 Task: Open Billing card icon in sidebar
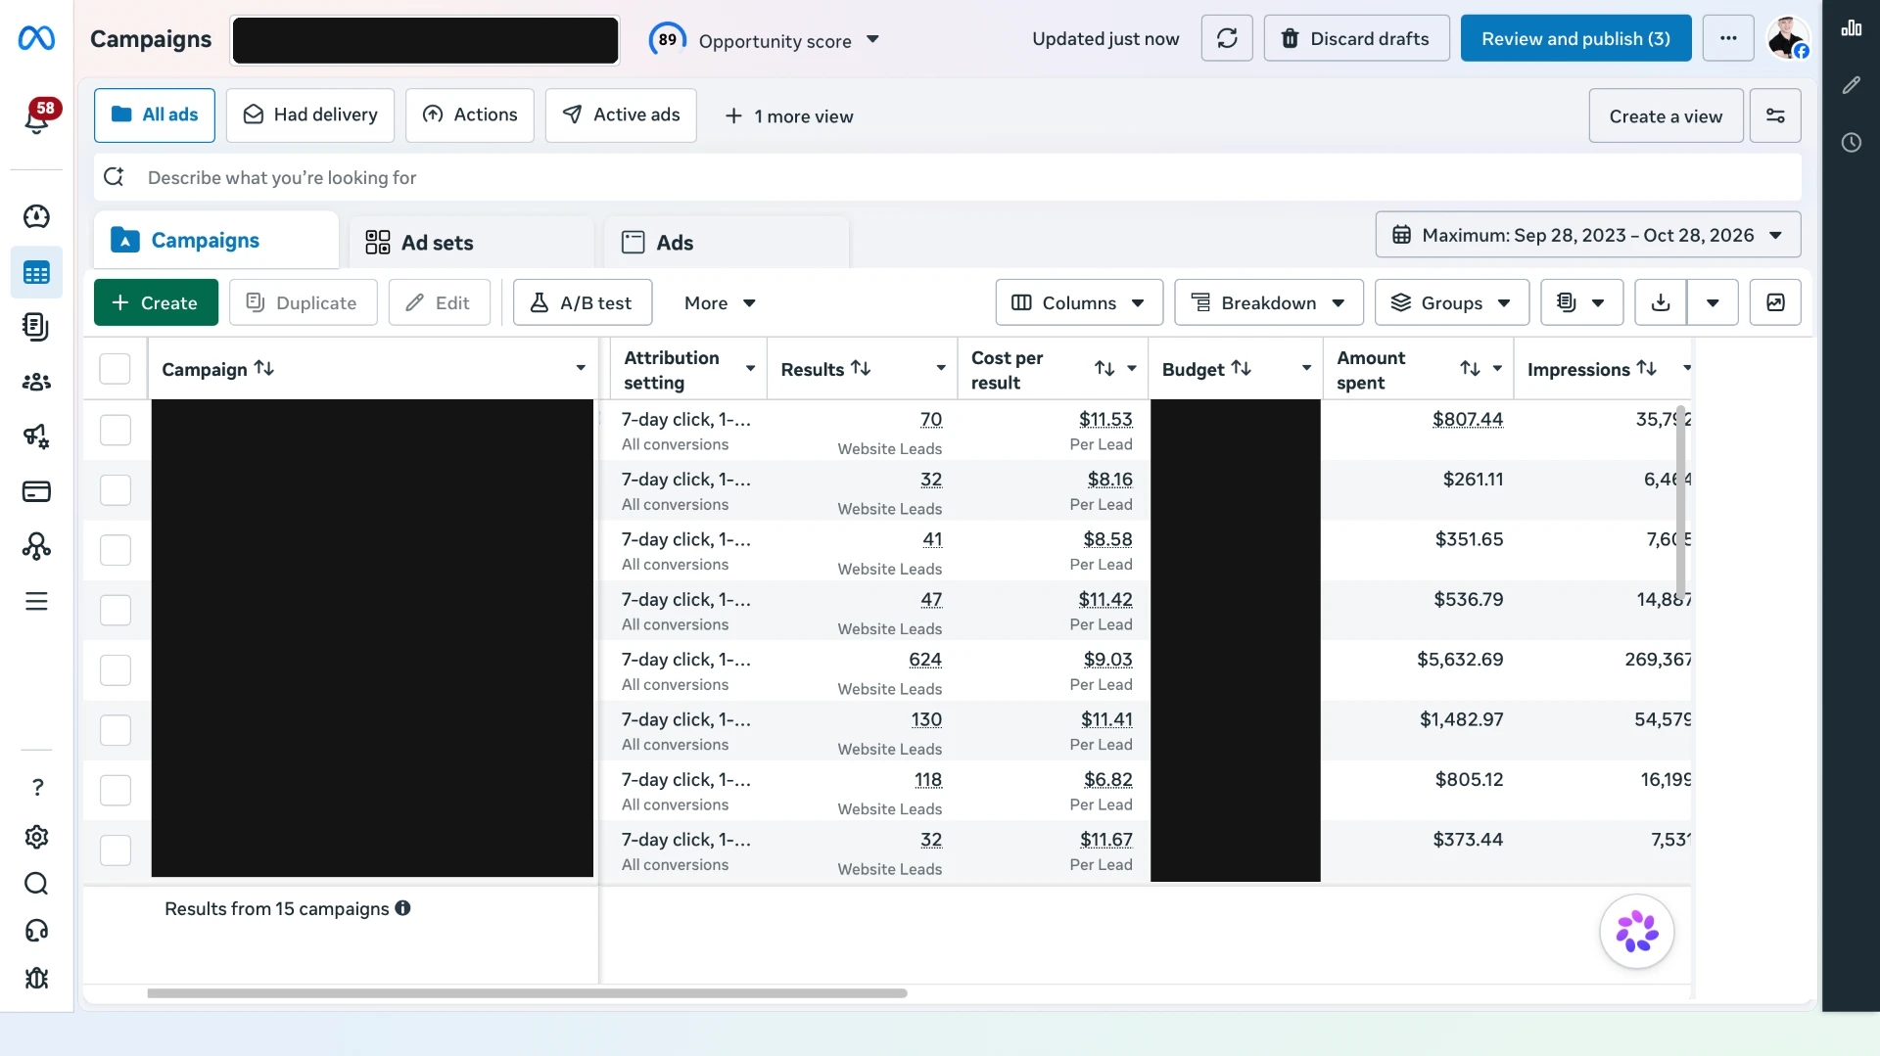[x=36, y=491]
